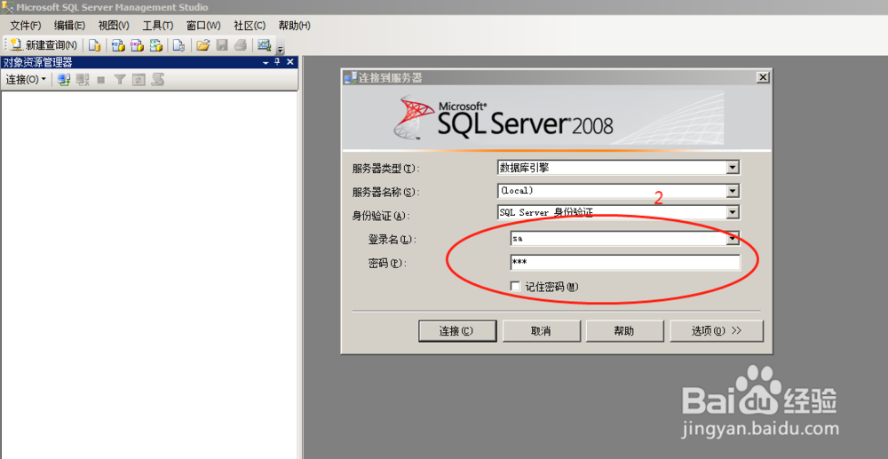This screenshot has width=888, height=459.
Task: Click the Analysis Services XMLA Query icon
Action: (x=156, y=45)
